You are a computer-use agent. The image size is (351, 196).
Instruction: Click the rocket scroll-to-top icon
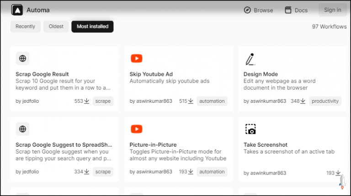[x=341, y=180]
